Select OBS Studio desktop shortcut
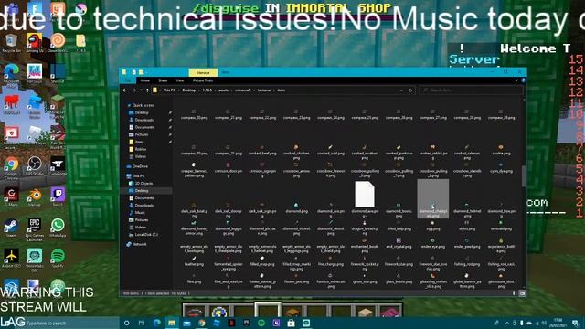Screen dimensions: 585x329 click(x=35, y=166)
